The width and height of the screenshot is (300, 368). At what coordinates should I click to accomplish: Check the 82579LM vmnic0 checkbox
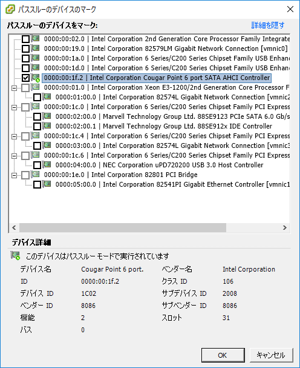25,49
